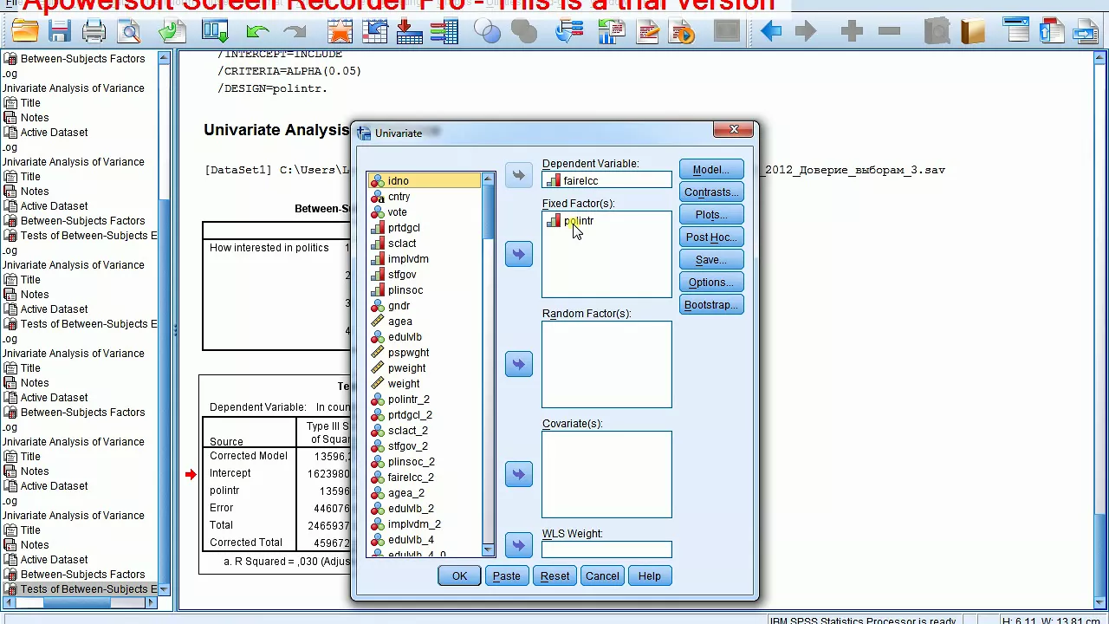Collapse outline using the minus toolbar icon
The height and width of the screenshot is (624, 1109).
pos(889,32)
